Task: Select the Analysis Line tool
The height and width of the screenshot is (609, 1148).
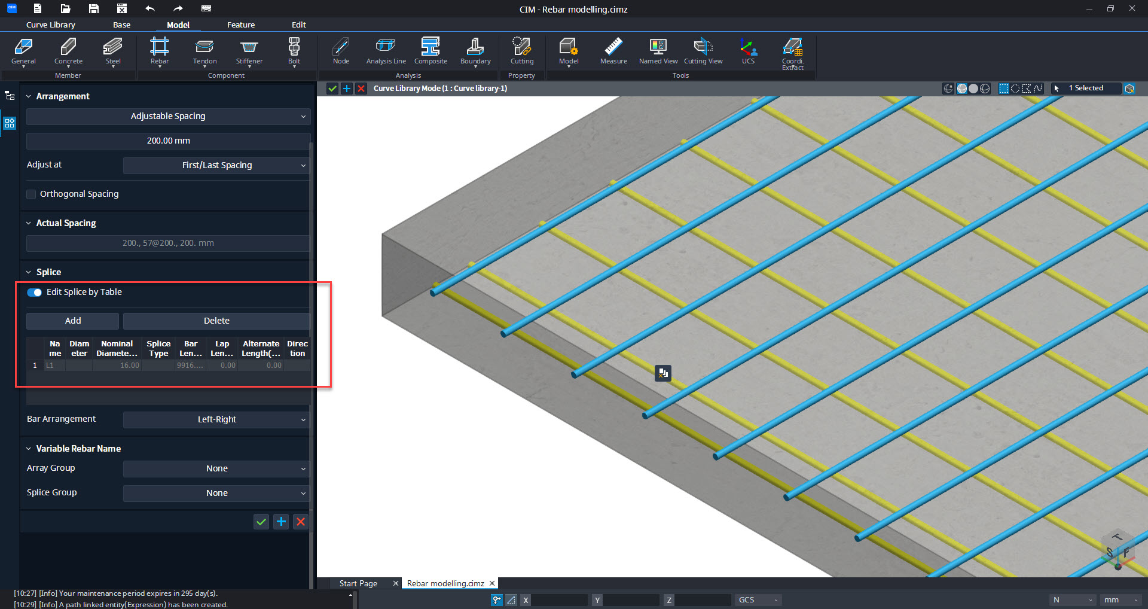Action: (386, 51)
